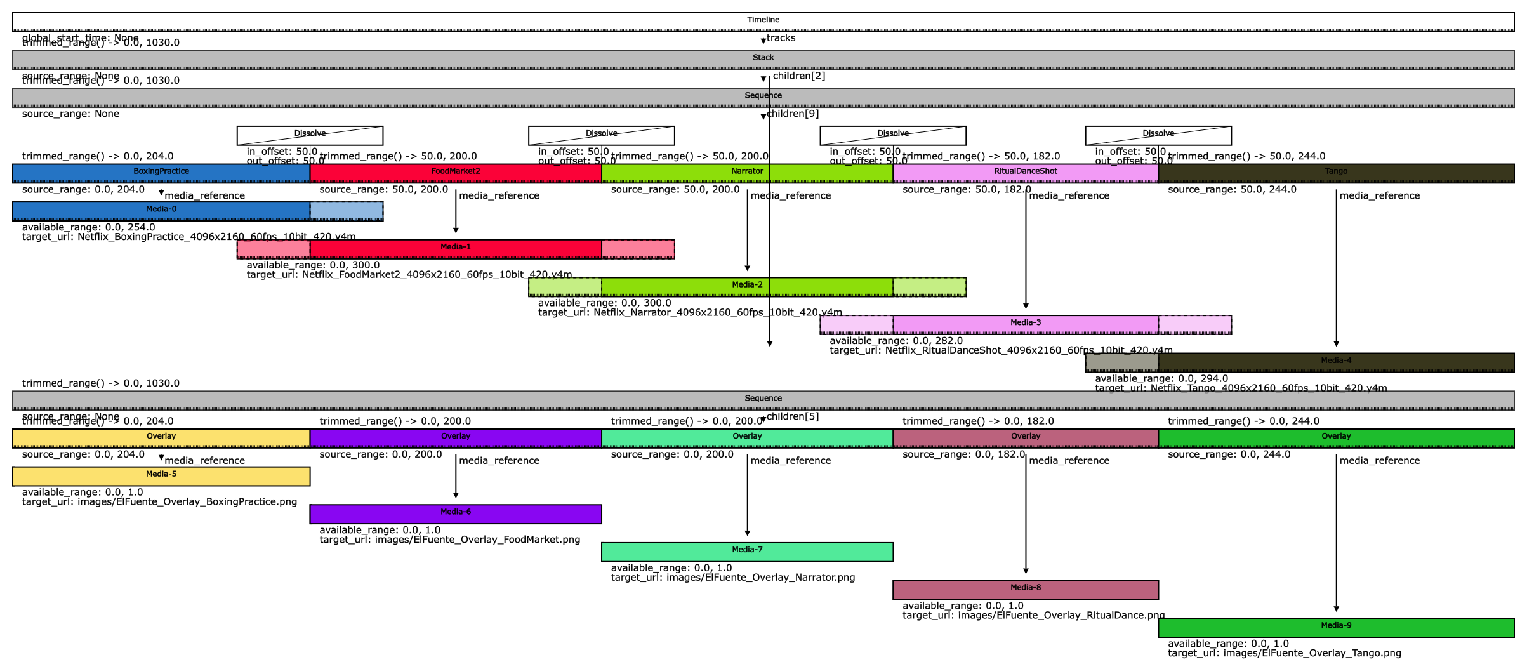1527x669 pixels.
Task: Select the yellow Overlay clip
Action: pyautogui.click(x=161, y=438)
